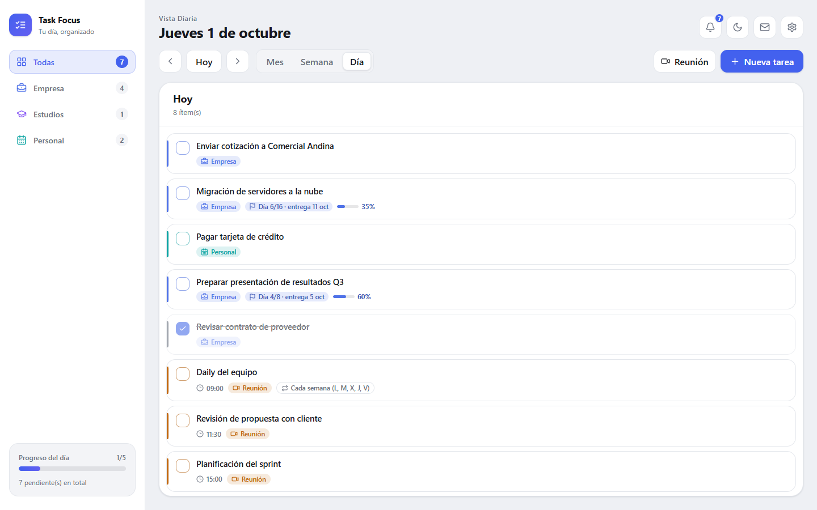Mark Daily del equipo as done
Screen dimensions: 817x510
[x=183, y=374]
